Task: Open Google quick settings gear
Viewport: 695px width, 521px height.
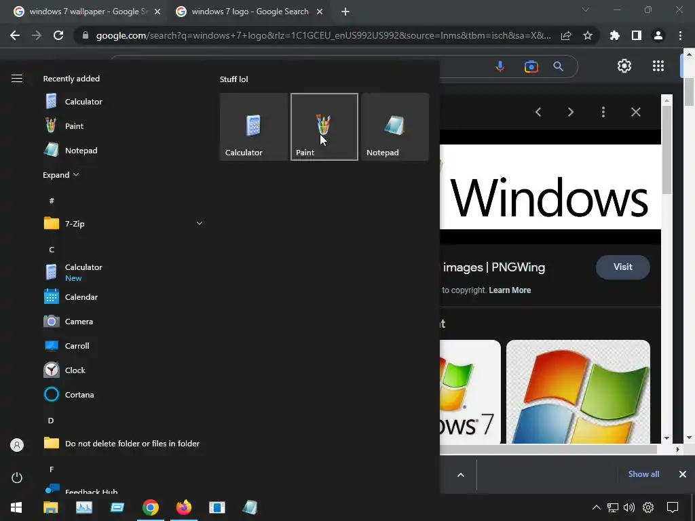Action: point(624,66)
